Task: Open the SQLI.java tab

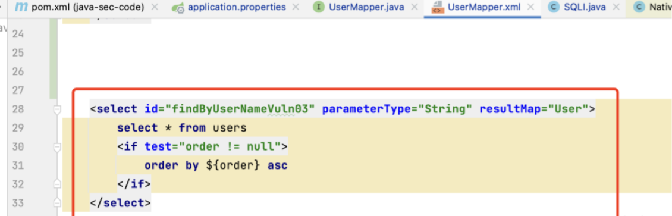Action: click(585, 7)
